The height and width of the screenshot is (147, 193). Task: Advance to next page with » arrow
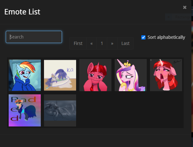tap(112, 43)
